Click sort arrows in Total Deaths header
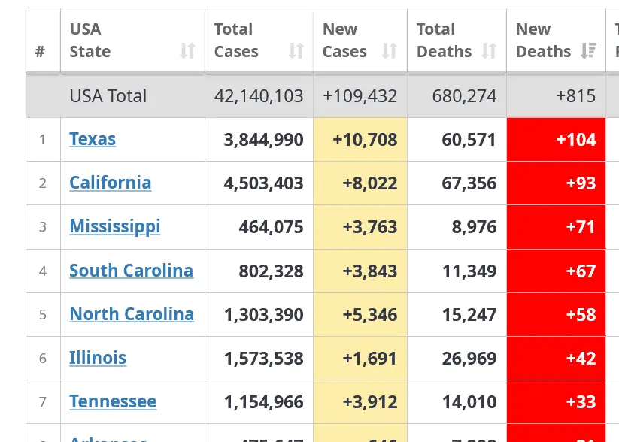Screen dimensions: 619x442 (489, 51)
